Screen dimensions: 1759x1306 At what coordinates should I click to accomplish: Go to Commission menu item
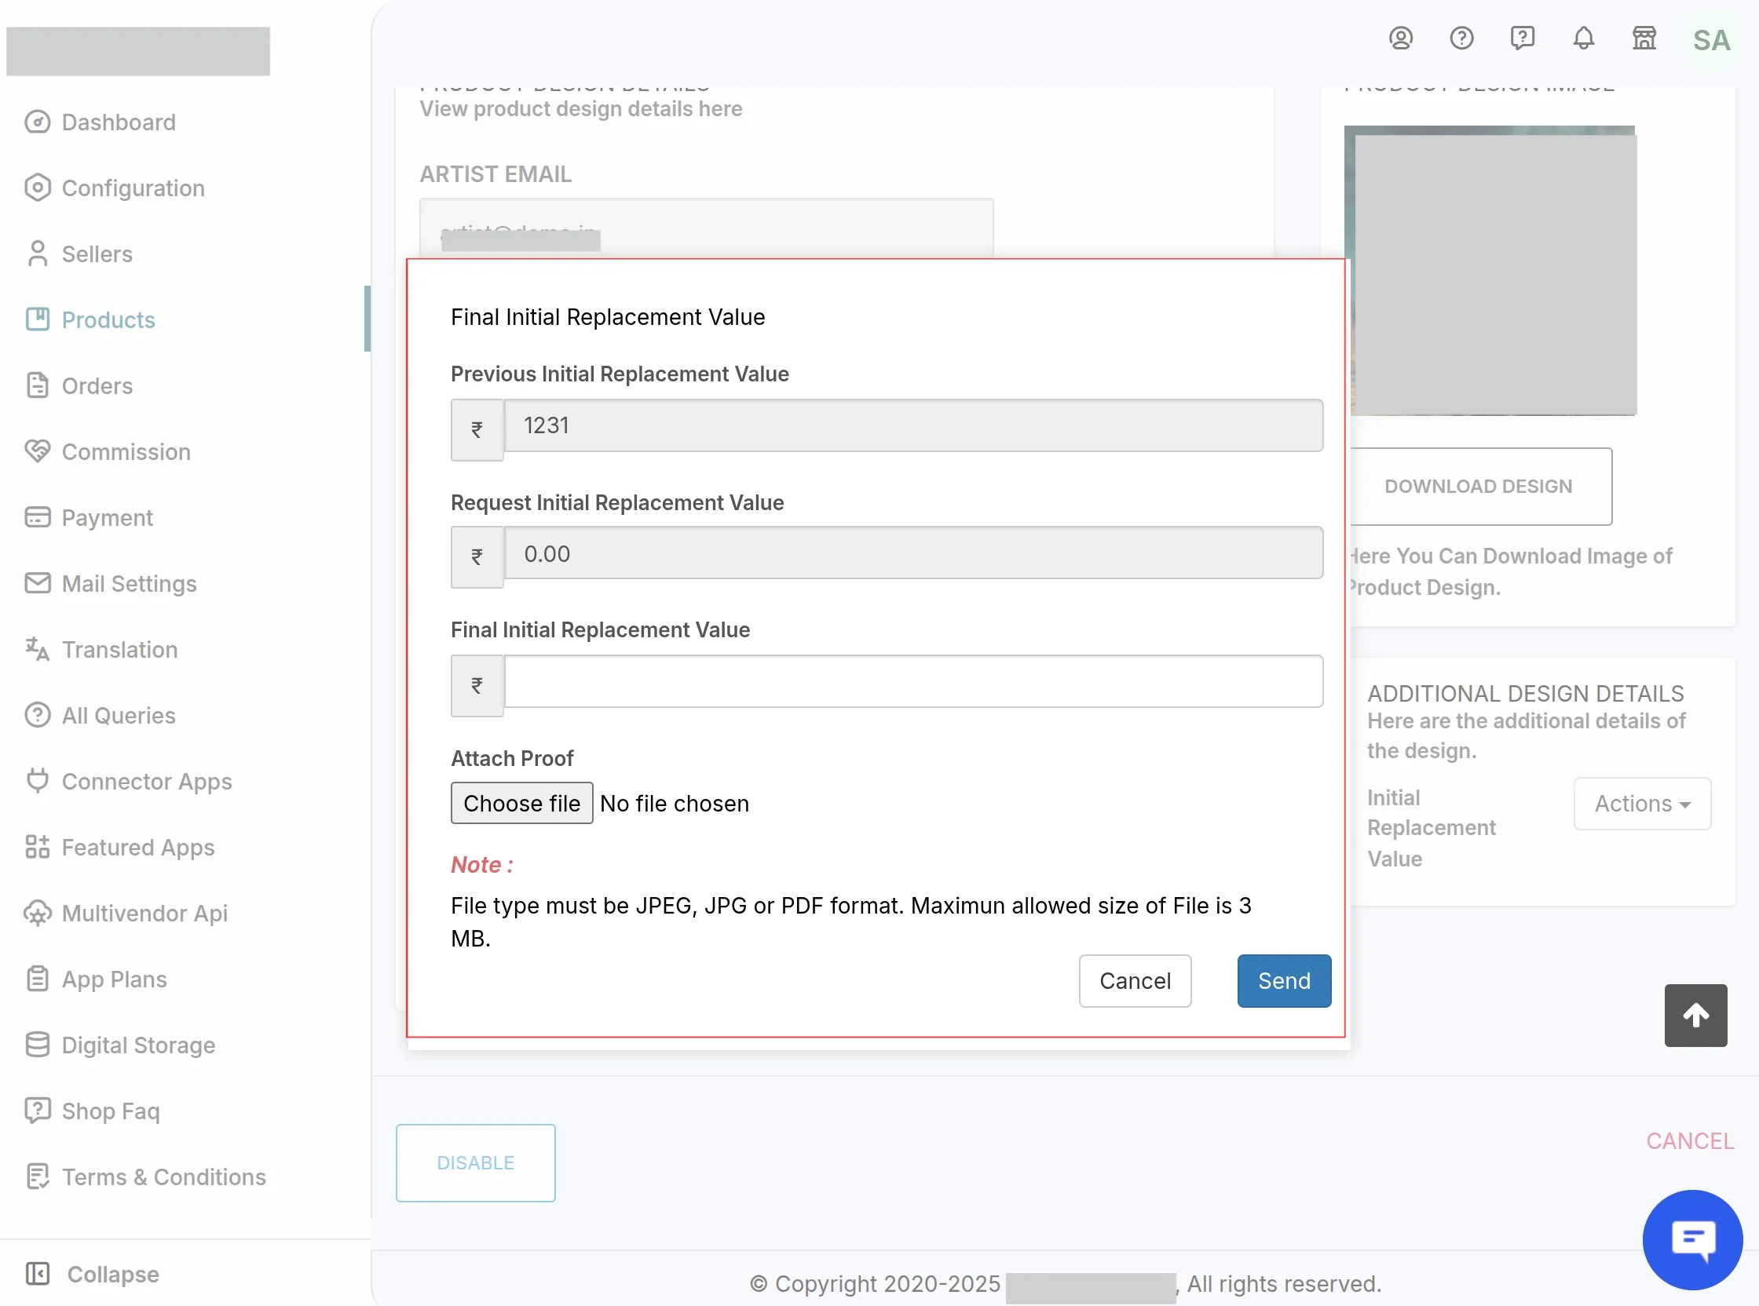pyautogui.click(x=126, y=451)
